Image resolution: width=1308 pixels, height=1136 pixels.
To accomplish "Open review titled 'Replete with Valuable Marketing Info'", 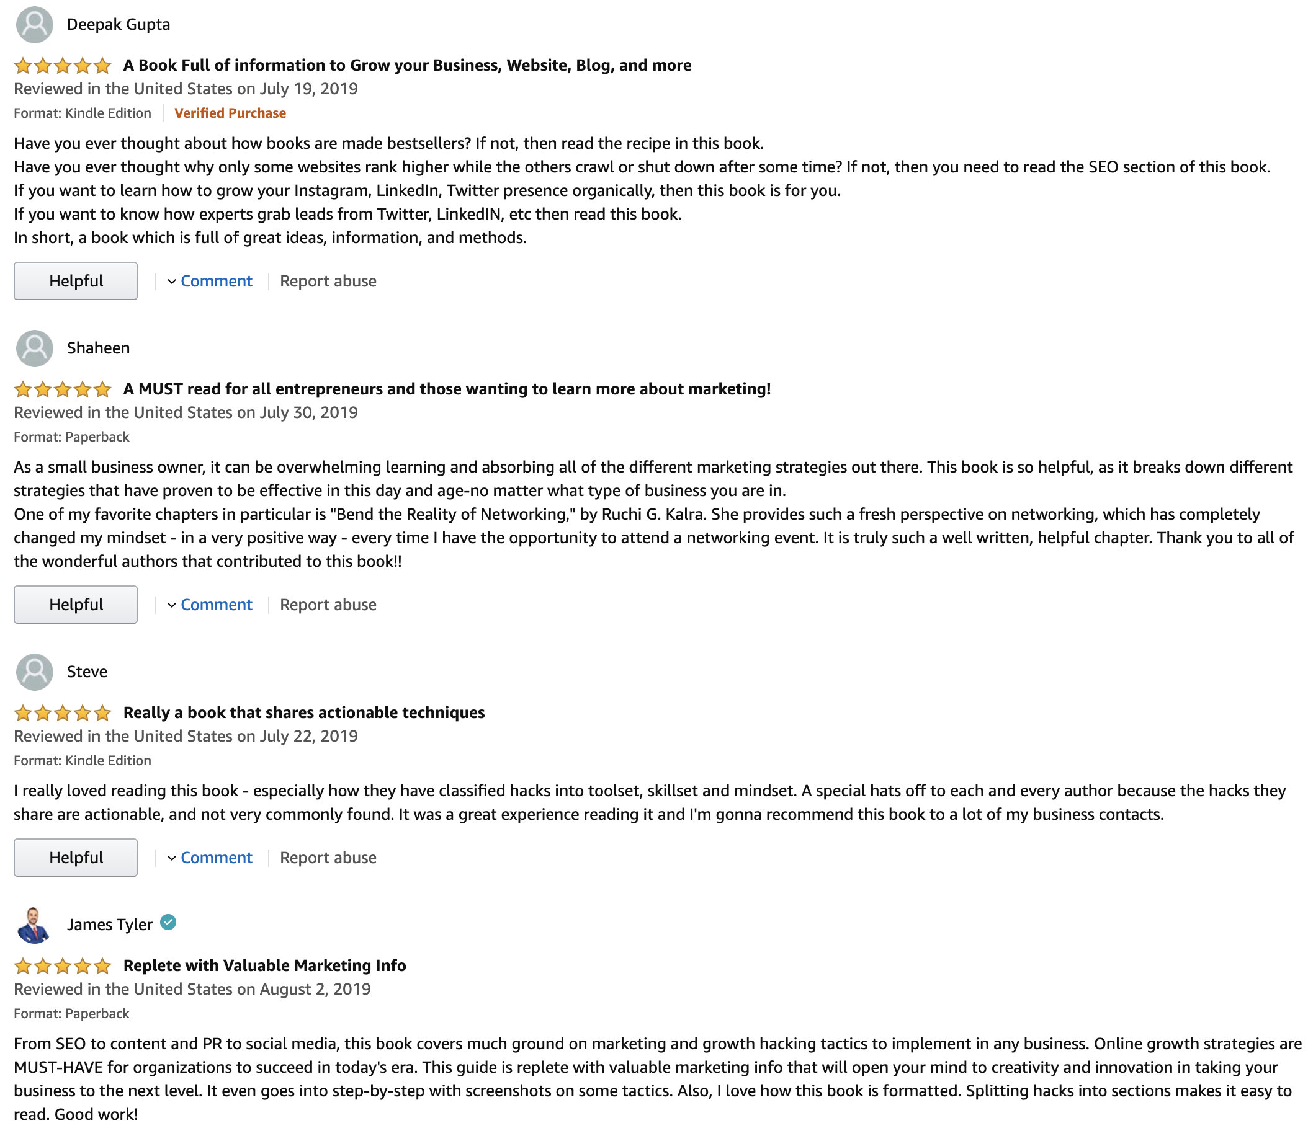I will tap(264, 965).
